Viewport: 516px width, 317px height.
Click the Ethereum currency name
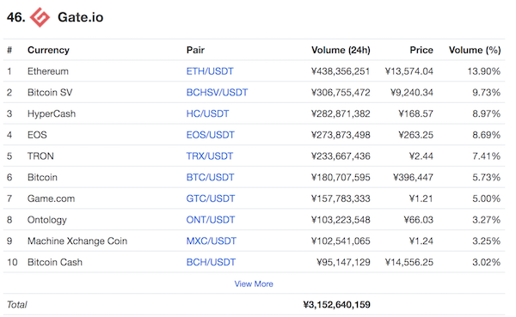(48, 71)
